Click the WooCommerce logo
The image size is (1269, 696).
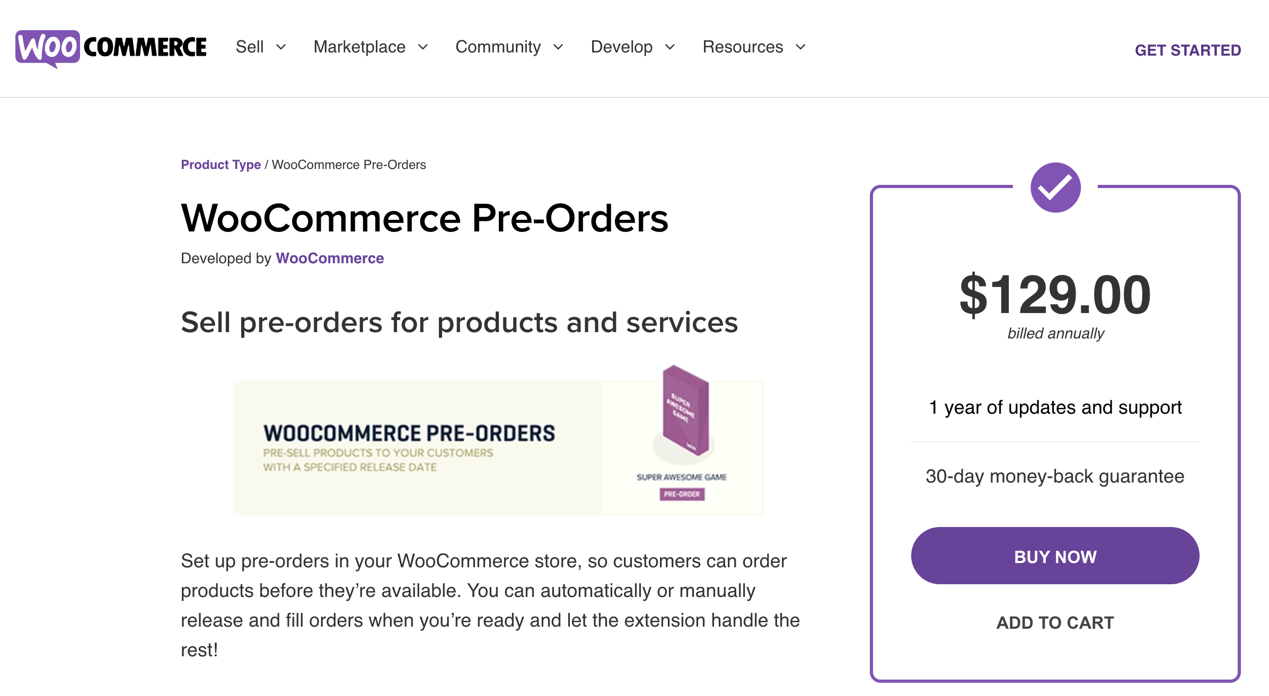click(x=111, y=48)
